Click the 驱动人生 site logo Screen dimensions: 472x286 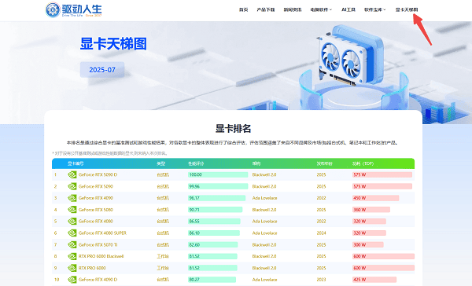click(73, 10)
